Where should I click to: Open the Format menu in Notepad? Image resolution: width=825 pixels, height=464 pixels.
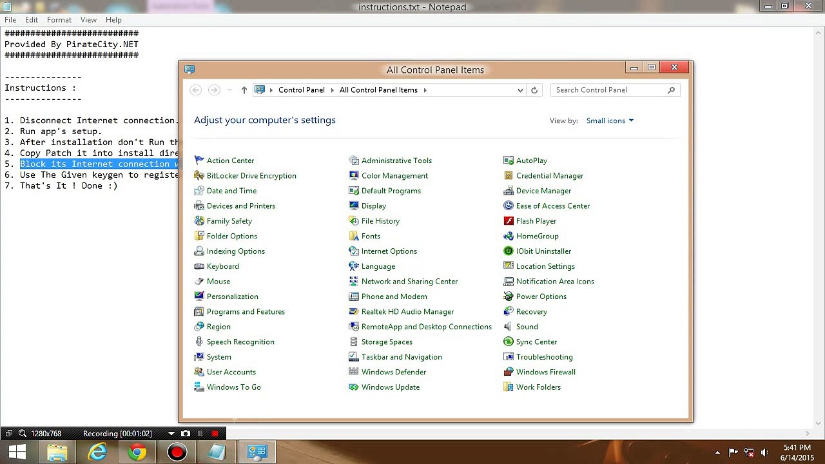[x=59, y=20]
